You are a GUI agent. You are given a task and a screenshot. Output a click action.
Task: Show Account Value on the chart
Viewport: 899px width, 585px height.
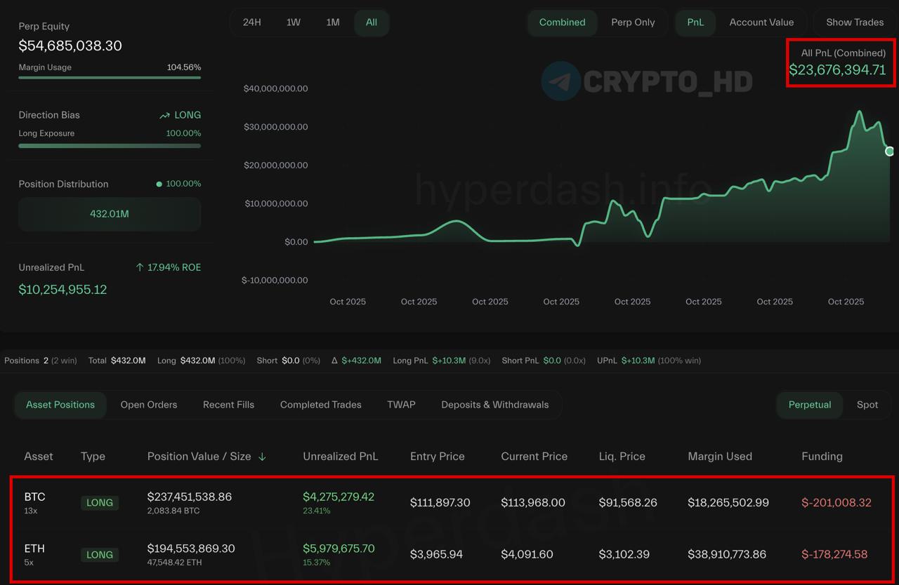(761, 22)
